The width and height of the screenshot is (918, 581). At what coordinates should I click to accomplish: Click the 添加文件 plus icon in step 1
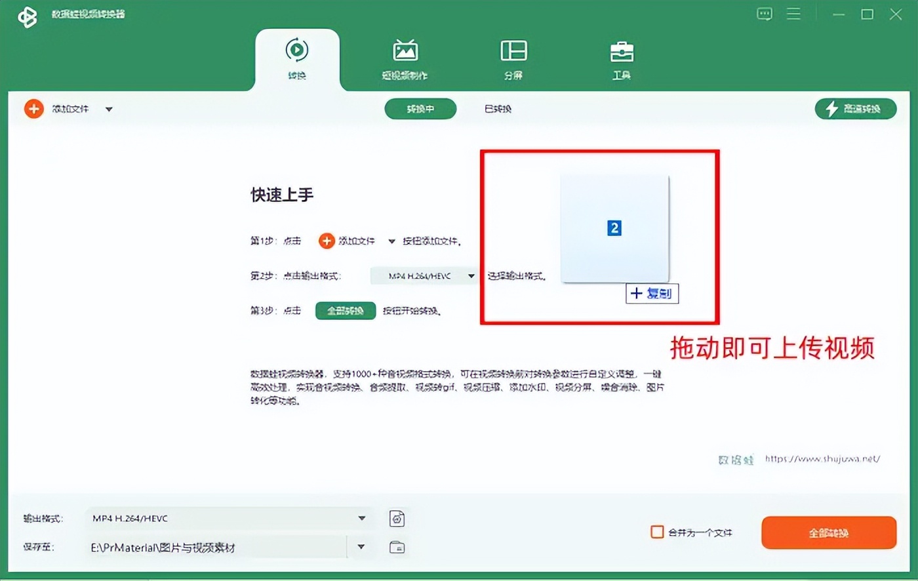point(327,241)
